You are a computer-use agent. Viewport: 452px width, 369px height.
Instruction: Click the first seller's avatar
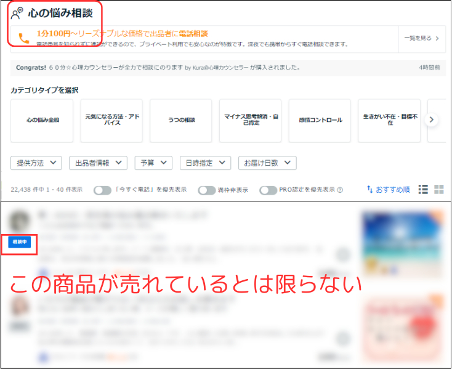coord(19,222)
